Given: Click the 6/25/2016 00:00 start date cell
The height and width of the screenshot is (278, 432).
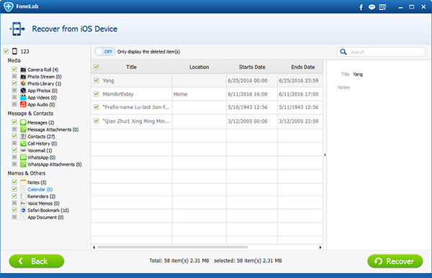Looking at the screenshot, I should [252, 80].
